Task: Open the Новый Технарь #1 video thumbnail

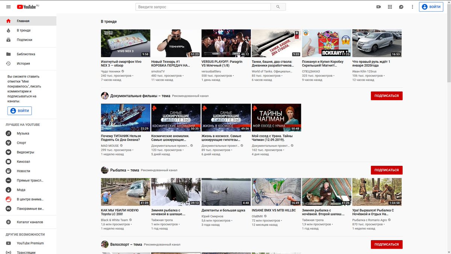Action: click(x=176, y=43)
